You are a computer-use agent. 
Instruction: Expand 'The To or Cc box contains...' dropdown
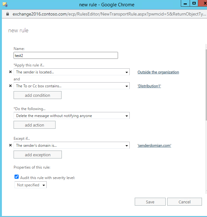[71, 86]
